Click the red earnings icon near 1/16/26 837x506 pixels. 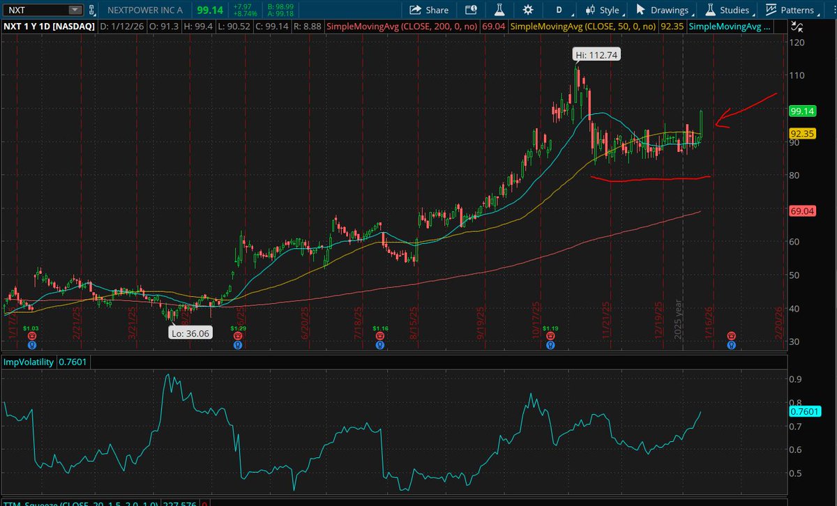731,335
